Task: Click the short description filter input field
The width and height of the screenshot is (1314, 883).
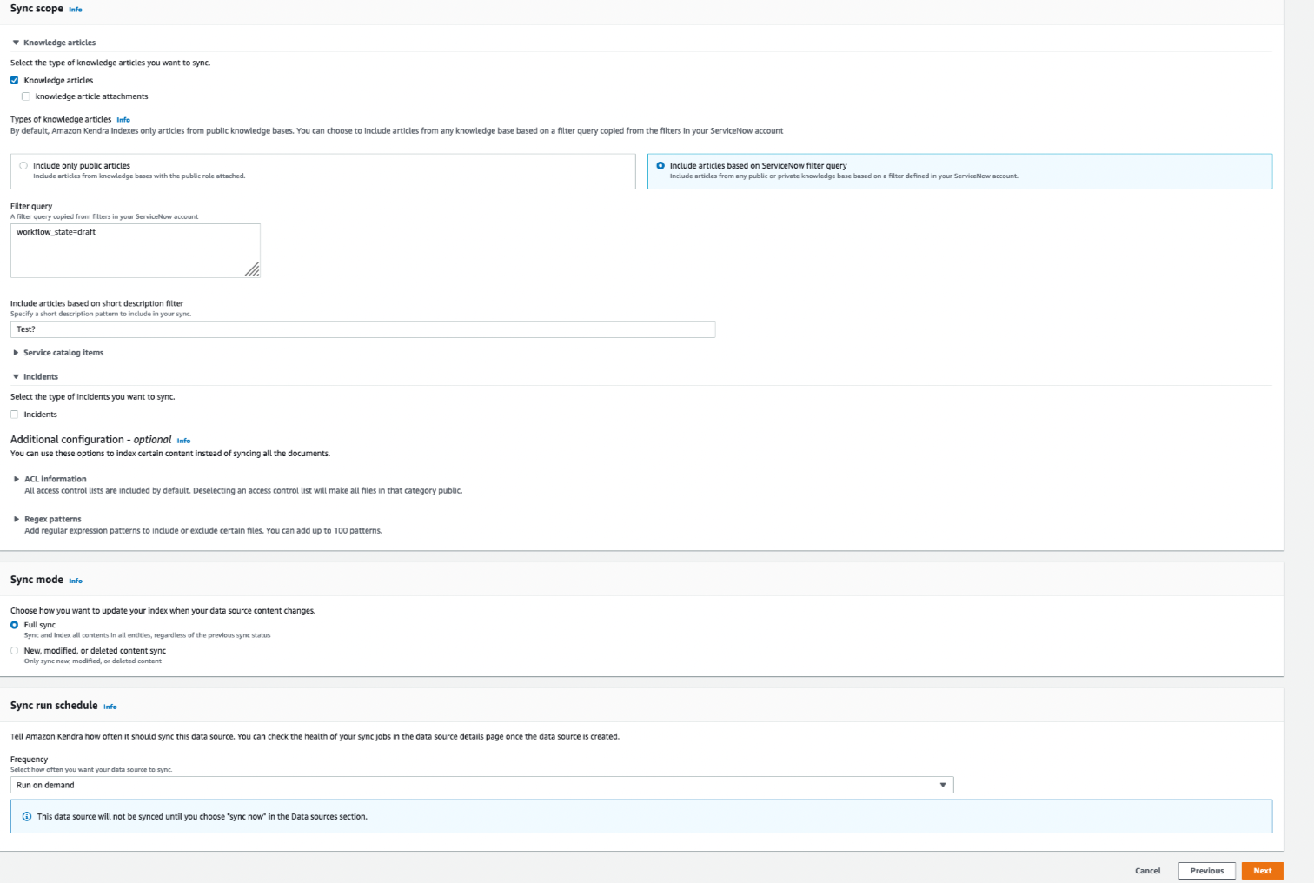Action: click(x=362, y=329)
